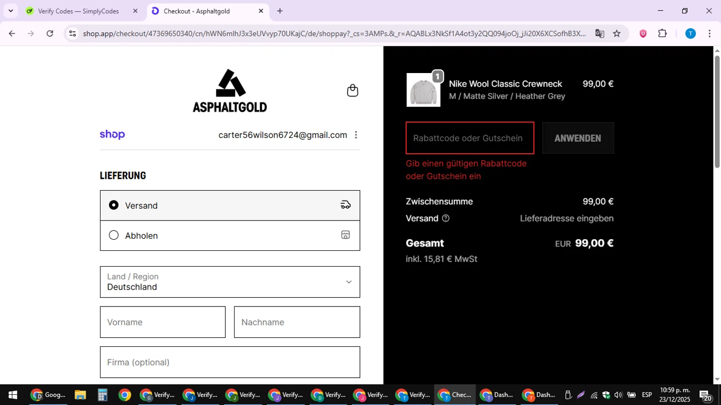Click the browser forward arrow
Viewport: 721px width, 405px height.
[31, 34]
